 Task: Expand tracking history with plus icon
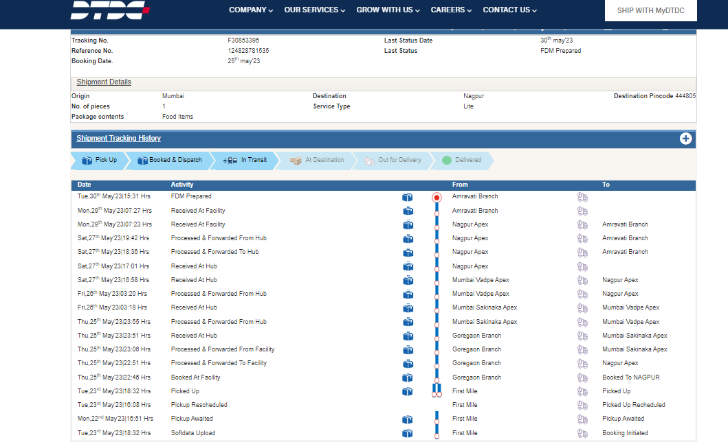click(685, 139)
